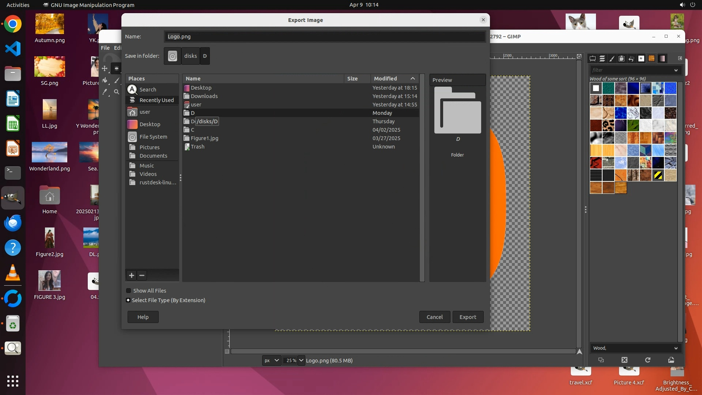Screen dimensions: 702x395
Task: Open the Gradients tab icon
Action: [662, 59]
